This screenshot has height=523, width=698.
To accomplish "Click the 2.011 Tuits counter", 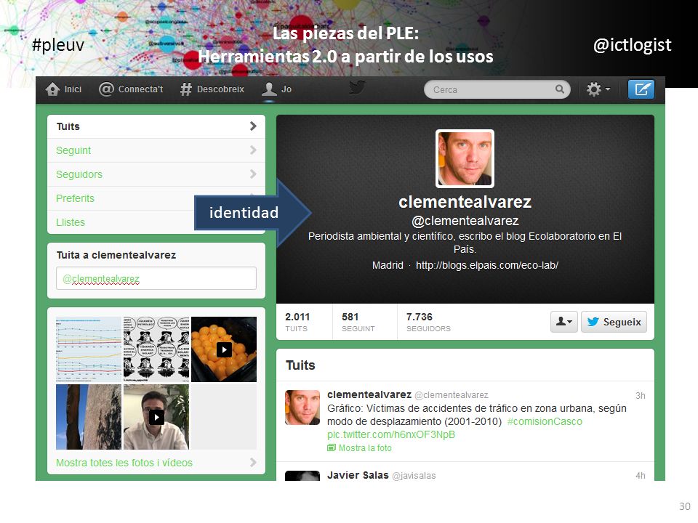I will tap(297, 322).
